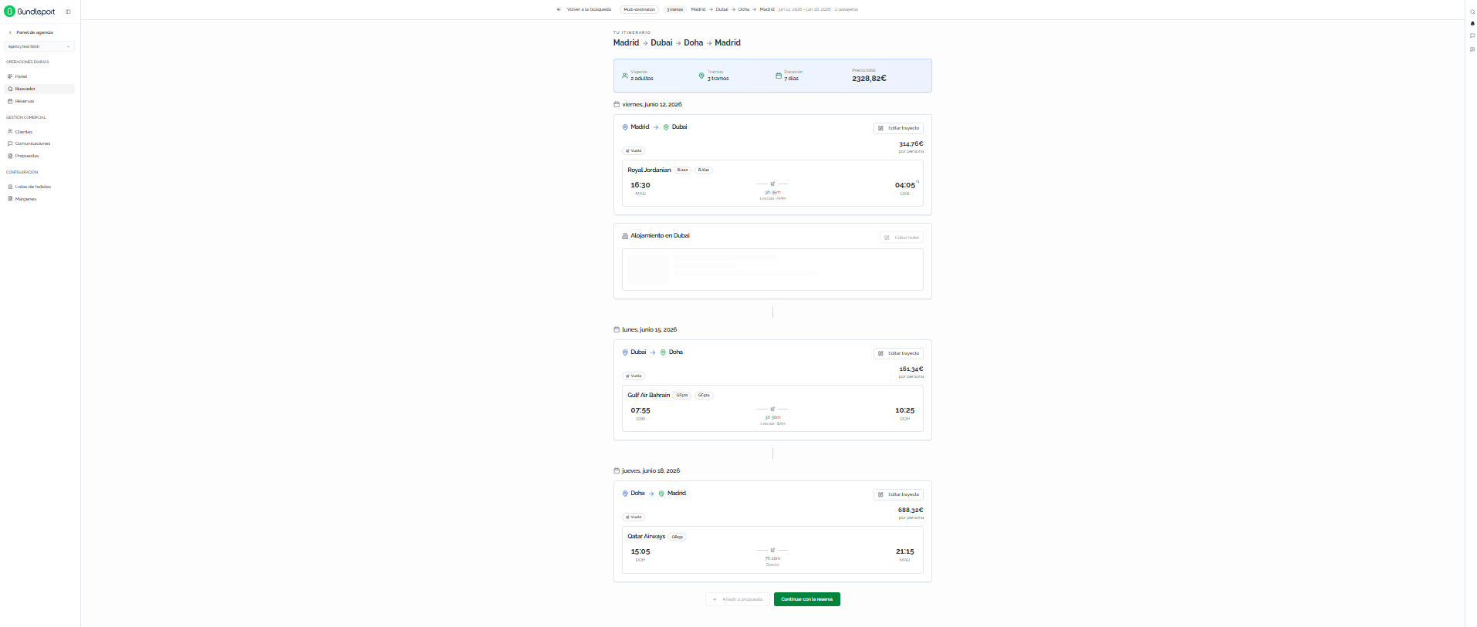Edit the Doha to Madrid trayecto
The height and width of the screenshot is (627, 1477).
coord(898,494)
